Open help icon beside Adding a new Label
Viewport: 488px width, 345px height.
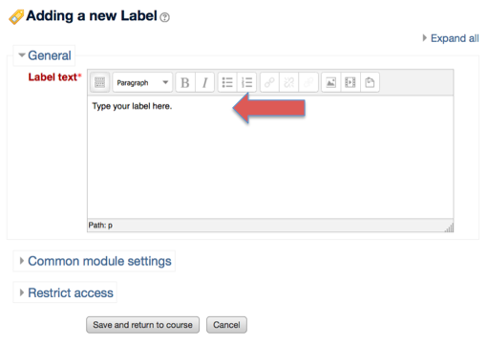coord(164,17)
